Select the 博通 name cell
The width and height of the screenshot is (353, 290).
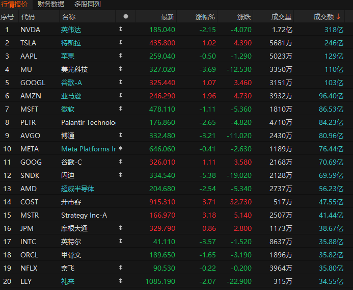[x=68, y=136]
